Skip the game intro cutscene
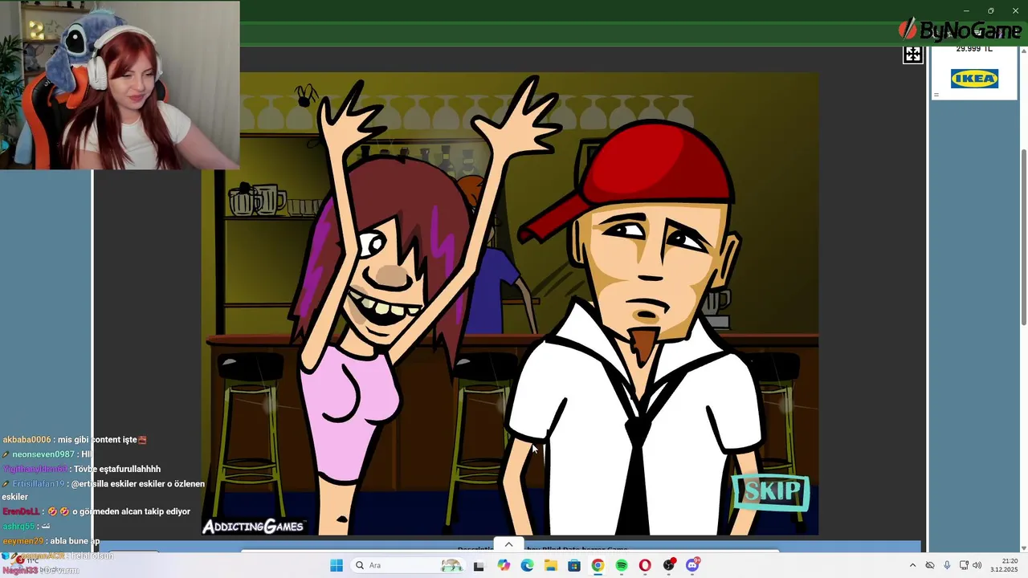The image size is (1028, 578). click(x=771, y=491)
